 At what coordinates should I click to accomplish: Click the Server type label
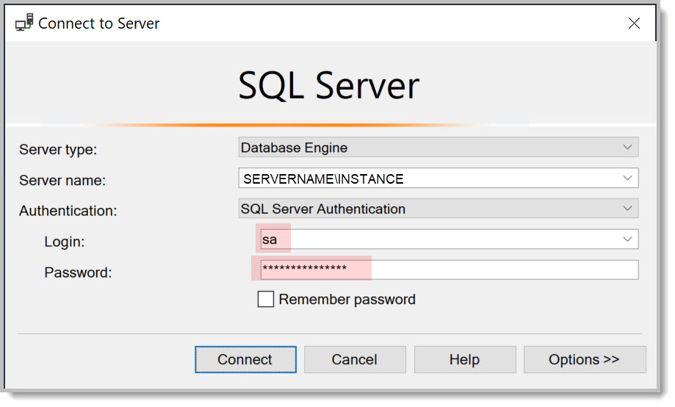pos(58,149)
